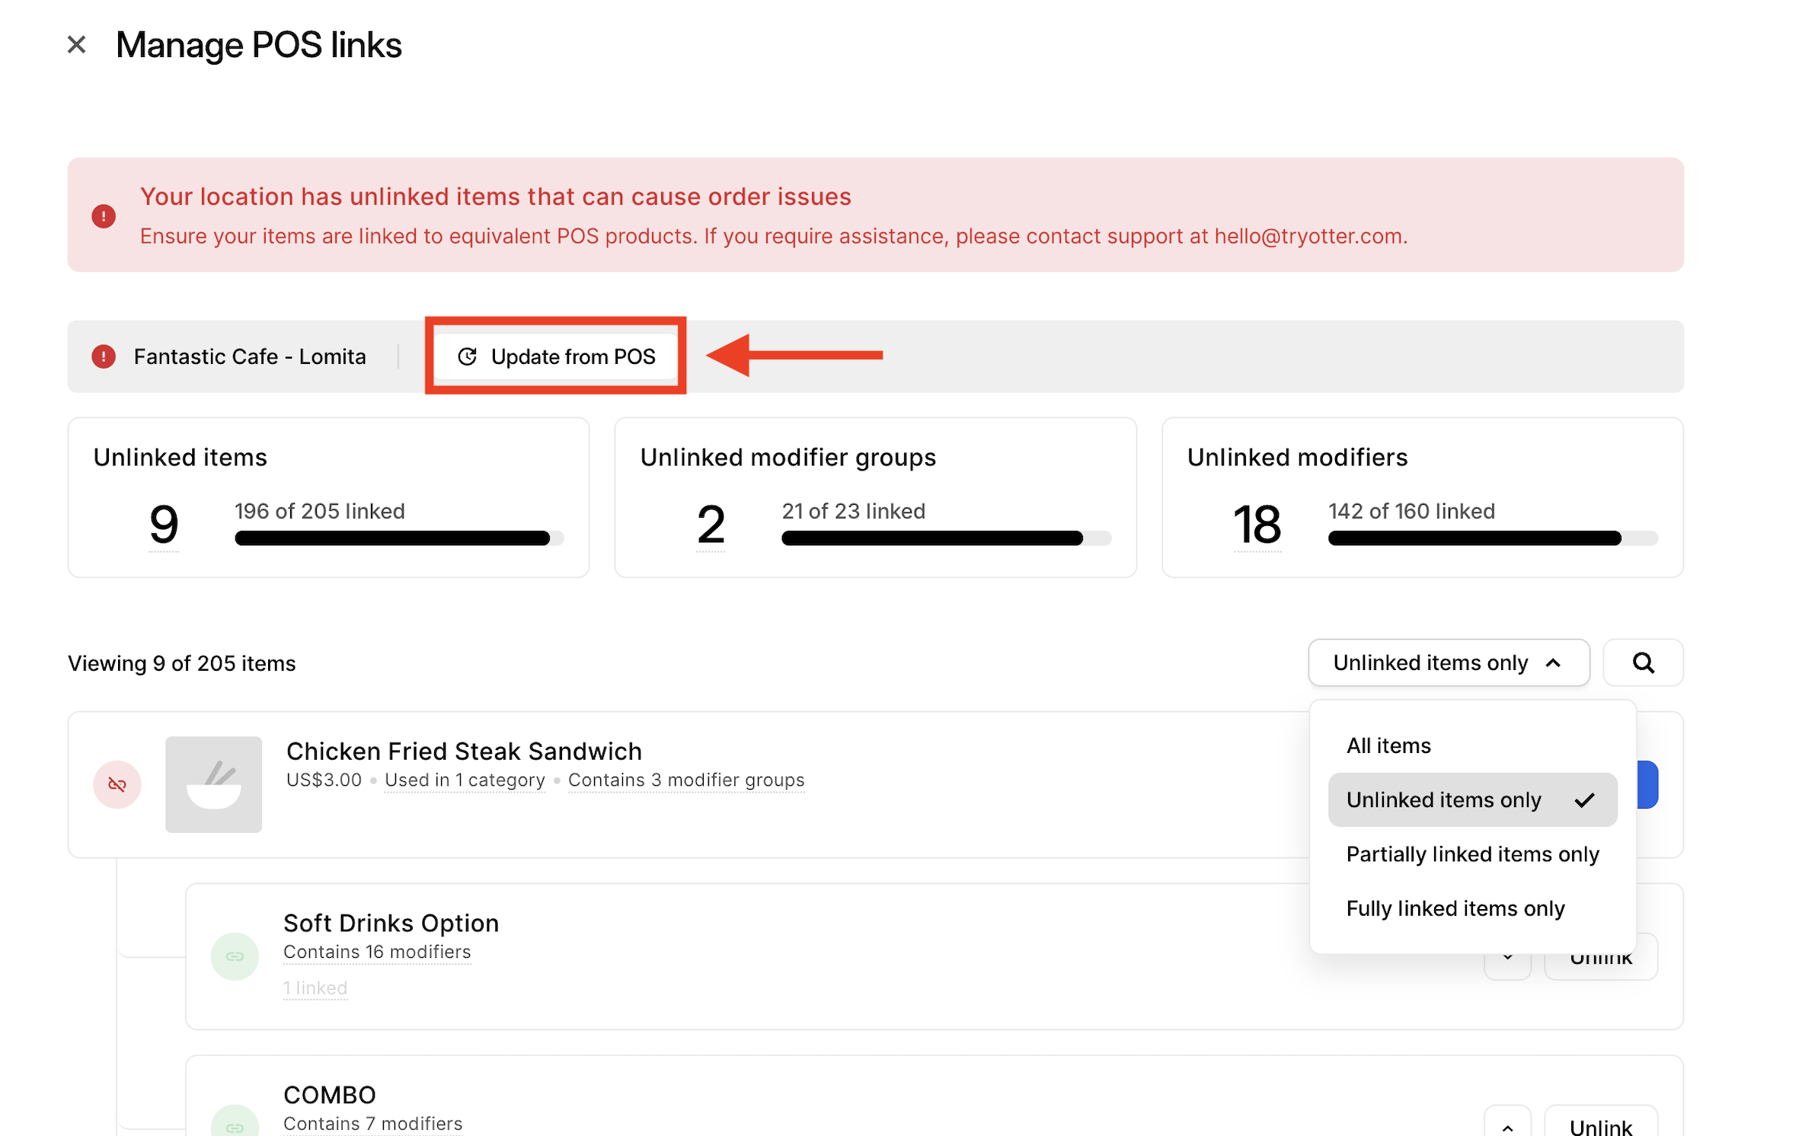Pick Partially linked items only filter
The height and width of the screenshot is (1136, 1802).
(x=1471, y=854)
